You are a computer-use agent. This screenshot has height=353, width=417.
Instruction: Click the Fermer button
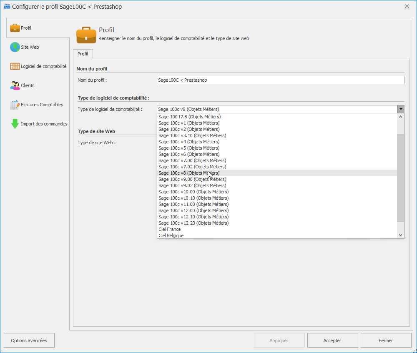point(386,340)
